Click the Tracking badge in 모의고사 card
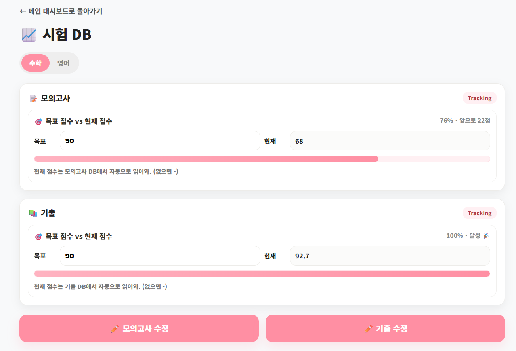 pos(479,98)
